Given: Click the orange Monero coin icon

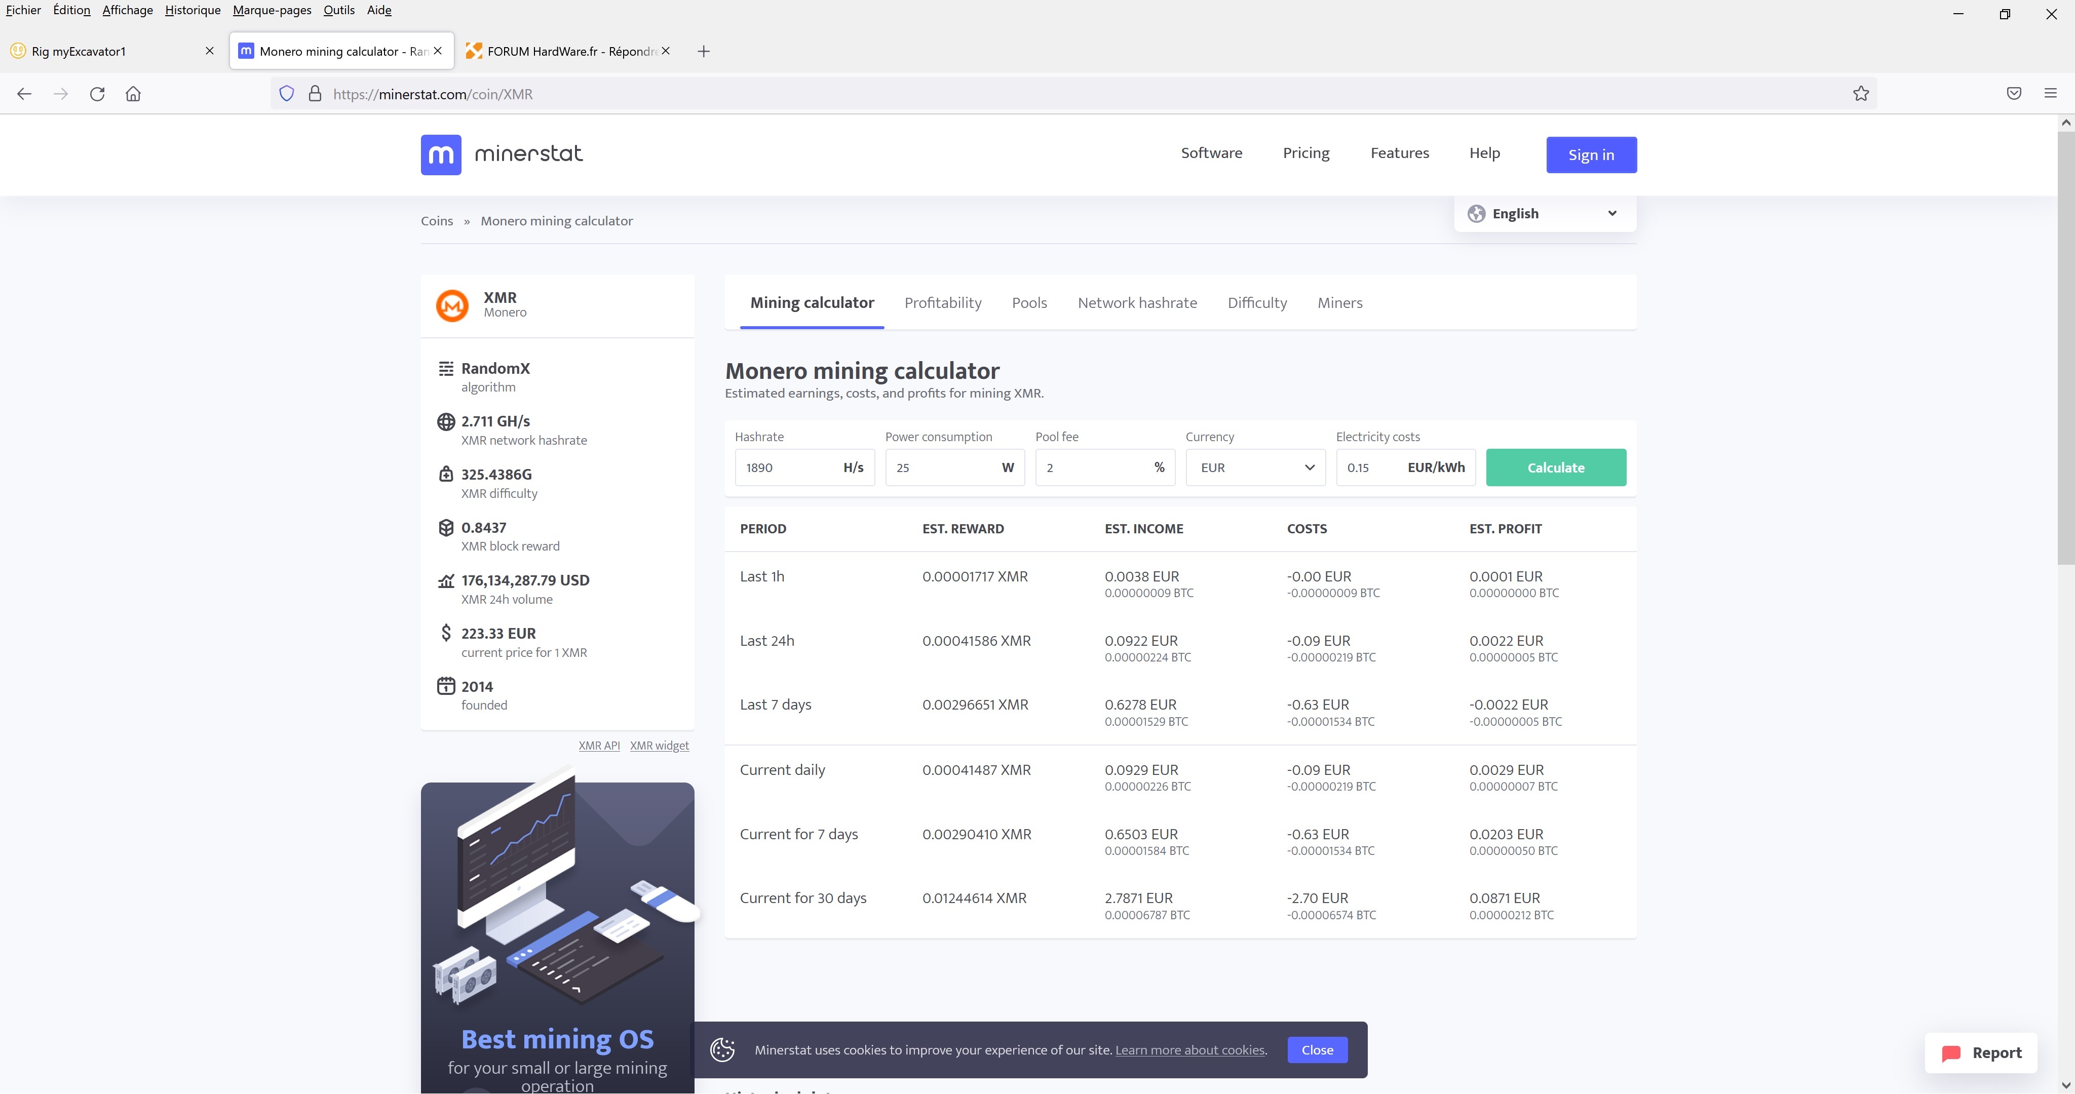Looking at the screenshot, I should pyautogui.click(x=452, y=305).
